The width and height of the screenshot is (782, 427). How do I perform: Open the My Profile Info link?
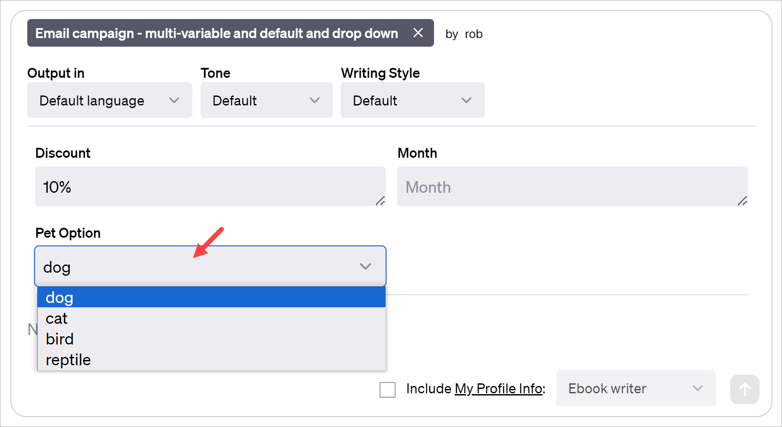point(498,389)
